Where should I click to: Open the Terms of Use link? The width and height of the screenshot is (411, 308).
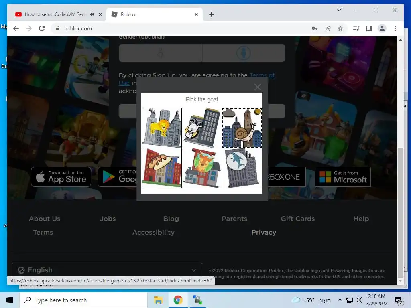click(262, 75)
